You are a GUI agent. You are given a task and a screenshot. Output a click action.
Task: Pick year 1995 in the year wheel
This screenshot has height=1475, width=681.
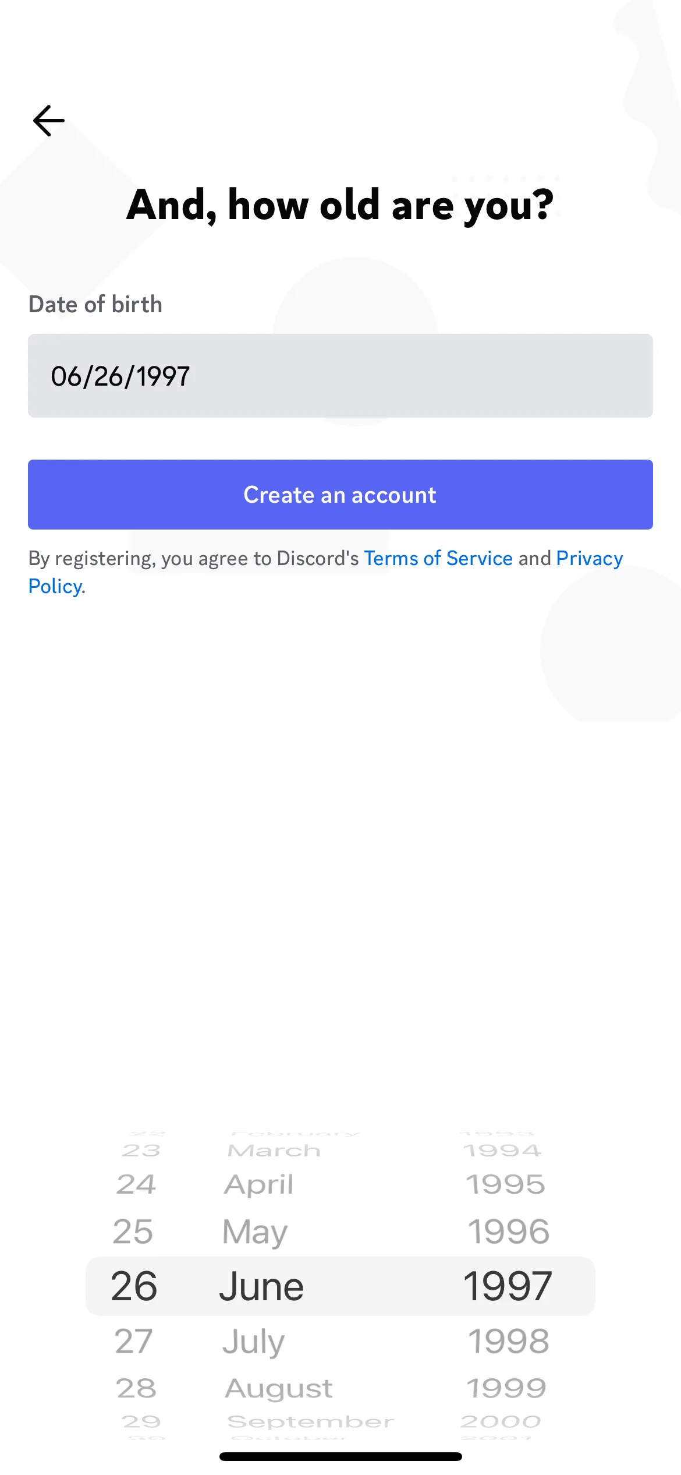coord(506,1184)
